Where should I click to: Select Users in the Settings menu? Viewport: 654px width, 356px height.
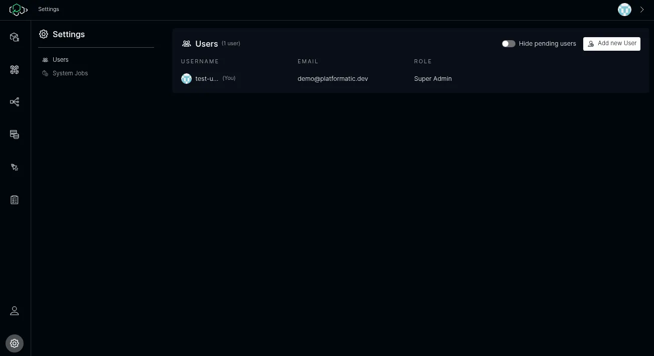[60, 60]
